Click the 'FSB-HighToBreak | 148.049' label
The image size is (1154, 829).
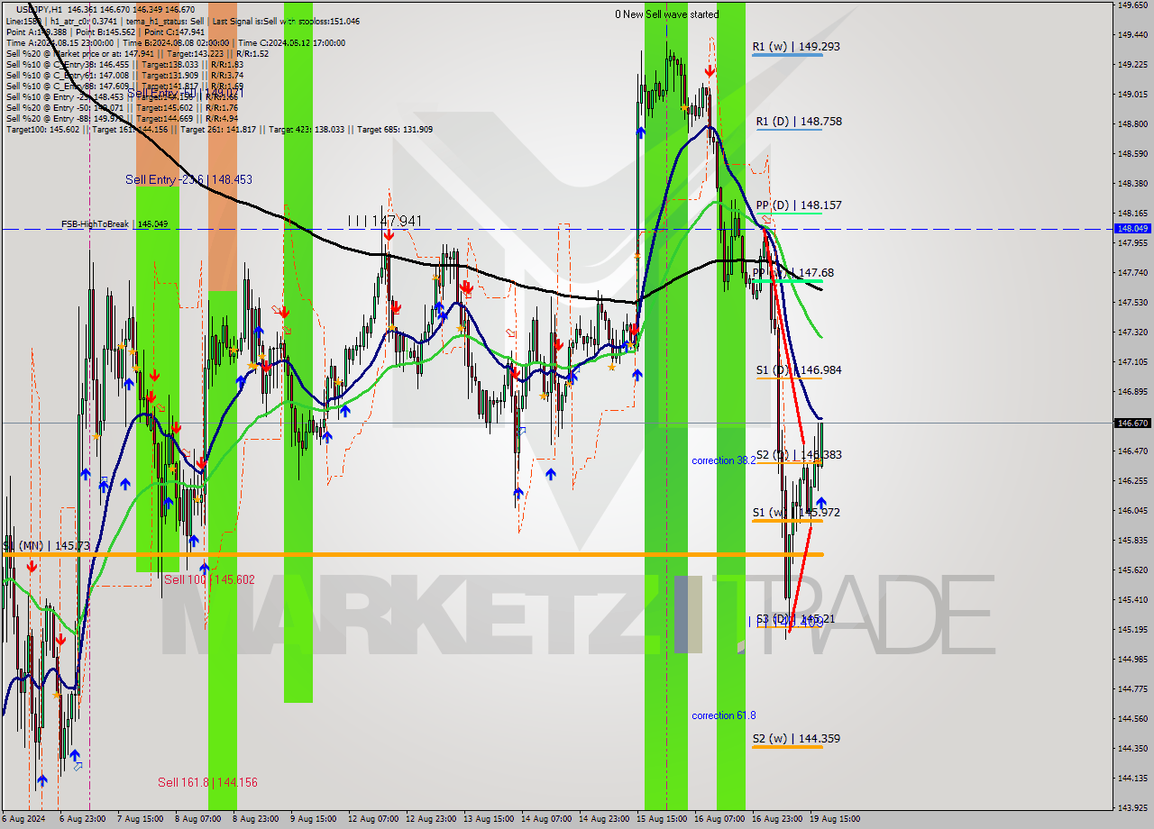[x=114, y=223]
